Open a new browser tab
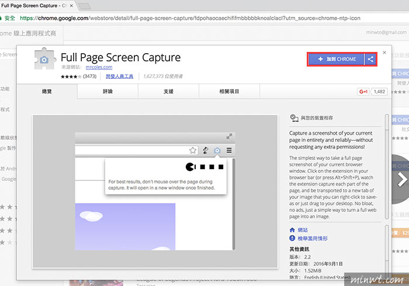The image size is (409, 286). (x=84, y=6)
